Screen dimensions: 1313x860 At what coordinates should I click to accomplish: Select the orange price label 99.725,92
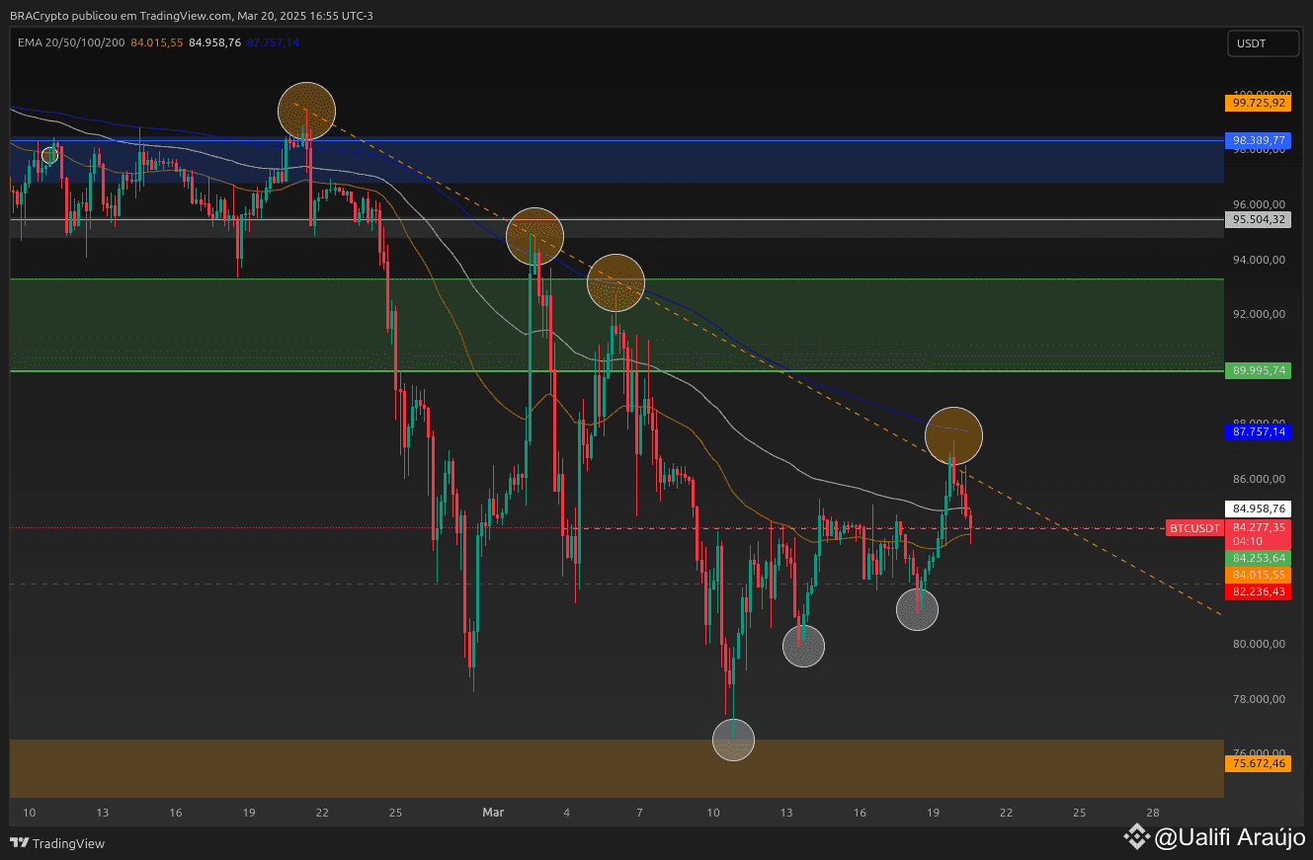pos(1257,103)
